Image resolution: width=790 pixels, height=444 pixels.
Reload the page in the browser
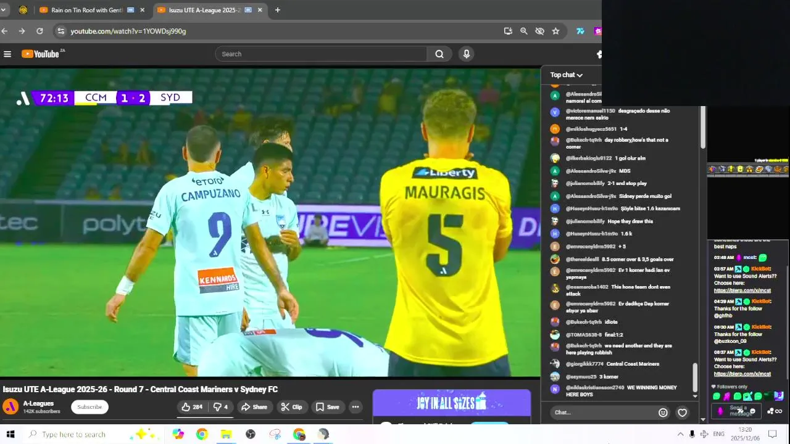click(39, 31)
